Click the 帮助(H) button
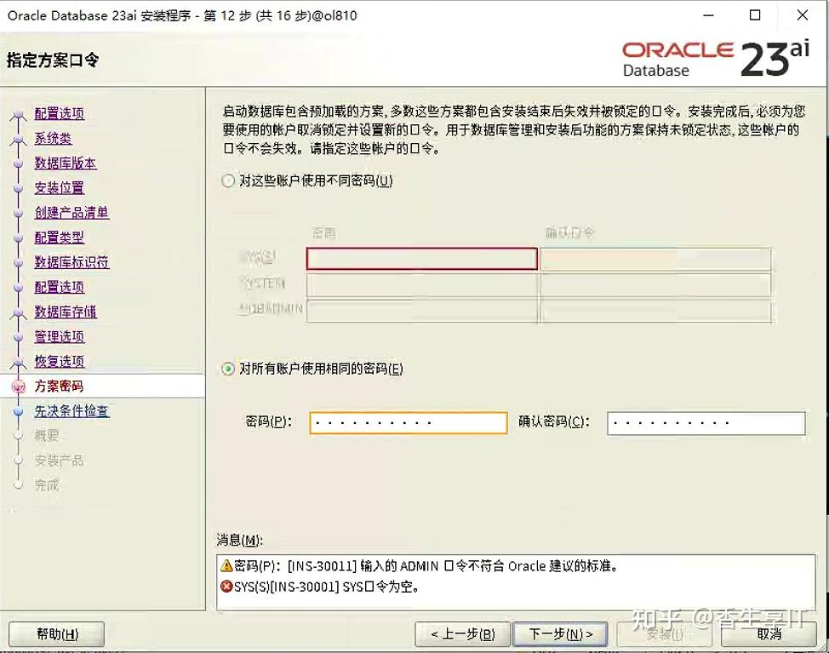The image size is (829, 653). pos(55,633)
